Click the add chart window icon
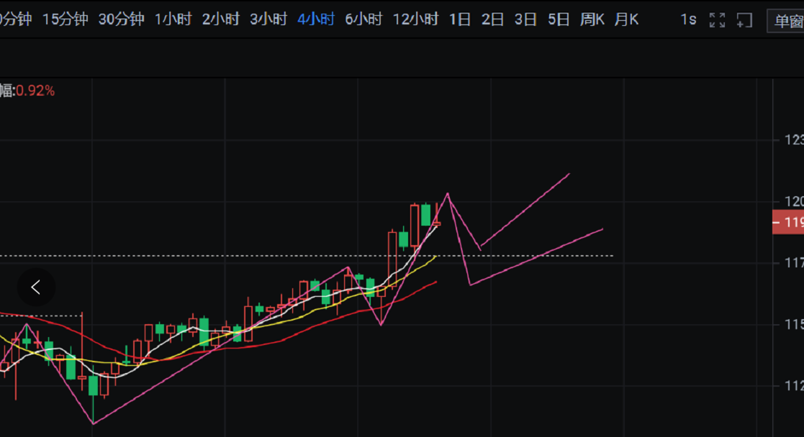804x437 pixels. (x=744, y=20)
